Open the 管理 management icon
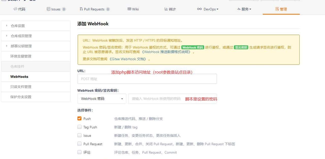 [276, 9]
